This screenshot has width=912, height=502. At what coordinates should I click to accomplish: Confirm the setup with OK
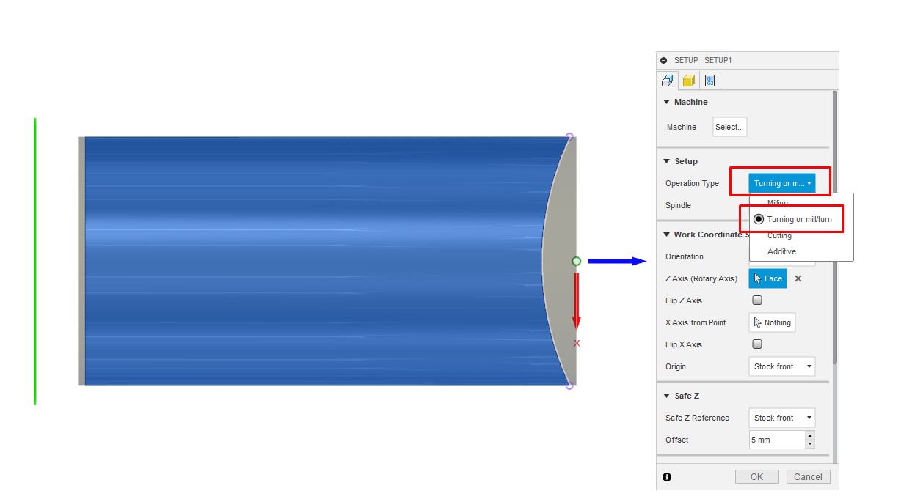pos(756,476)
